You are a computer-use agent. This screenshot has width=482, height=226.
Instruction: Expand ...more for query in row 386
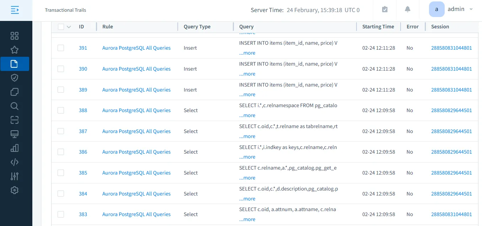click(247, 157)
